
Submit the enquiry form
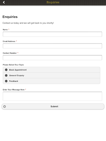coord(53,107)
